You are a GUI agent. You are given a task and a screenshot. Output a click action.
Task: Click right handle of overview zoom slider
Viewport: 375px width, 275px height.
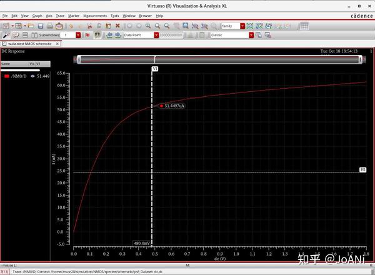click(361, 59)
